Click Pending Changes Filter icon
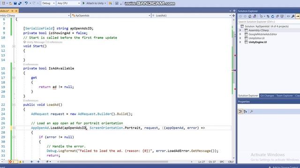Image resolution: width=300 pixels, height=168 pixels. tap(261, 16)
